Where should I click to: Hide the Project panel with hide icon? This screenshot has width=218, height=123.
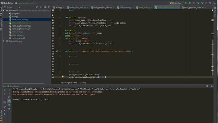pos(49,7)
